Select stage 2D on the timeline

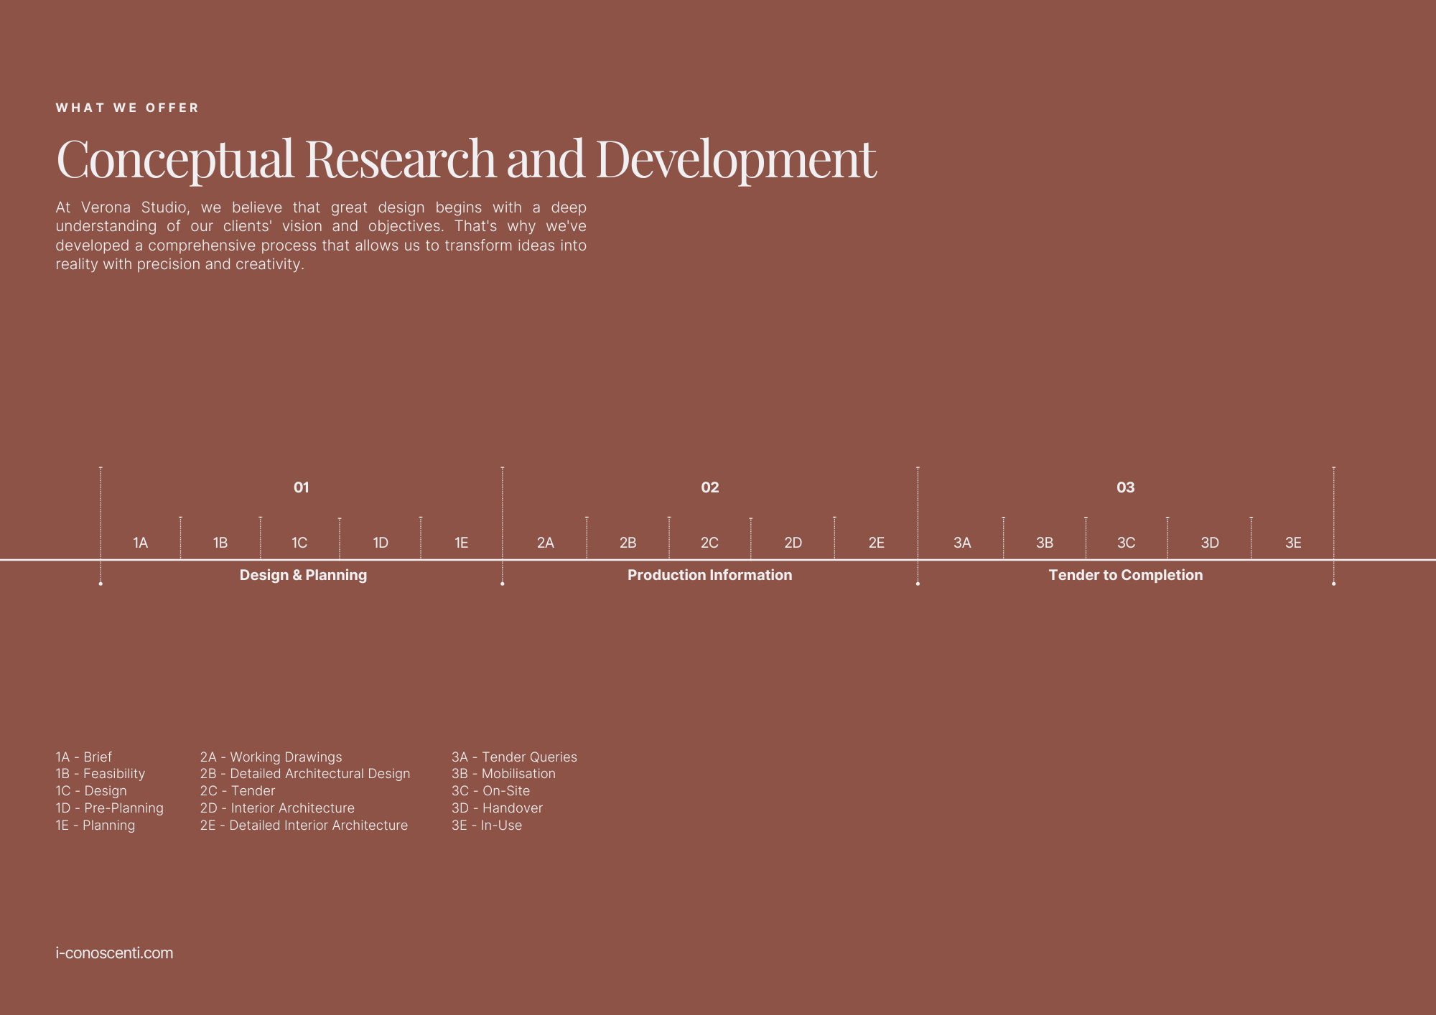(793, 543)
